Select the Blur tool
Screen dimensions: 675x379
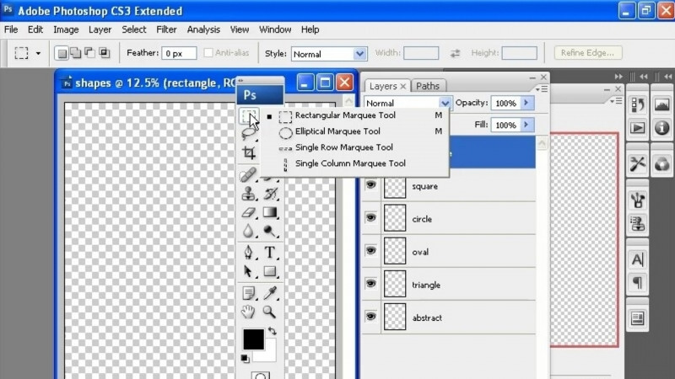tap(248, 231)
